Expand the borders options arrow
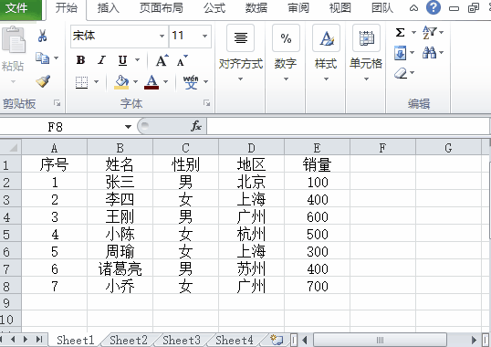The image size is (491, 347). (x=96, y=82)
